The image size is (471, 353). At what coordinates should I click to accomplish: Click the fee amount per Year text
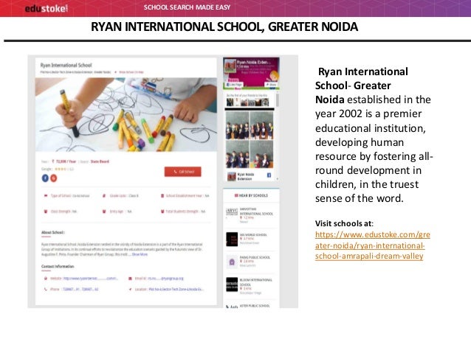(x=64, y=161)
